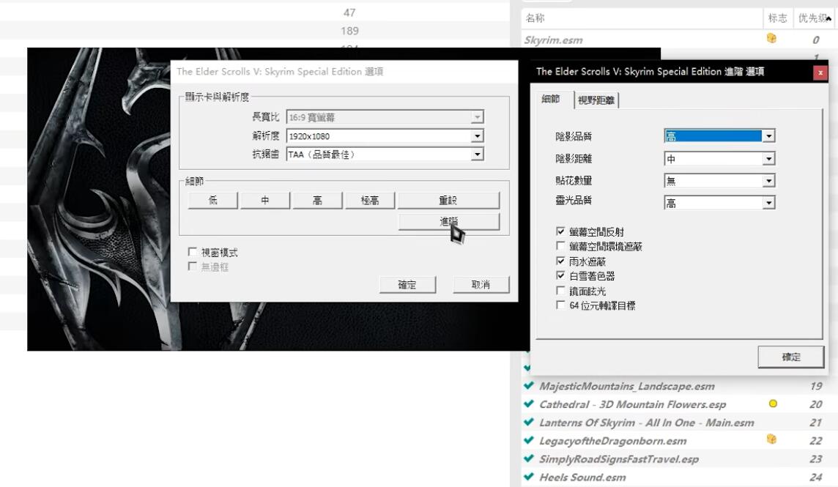Toggle checkmark for LegacyoftheDragonborn.esm

(529, 440)
